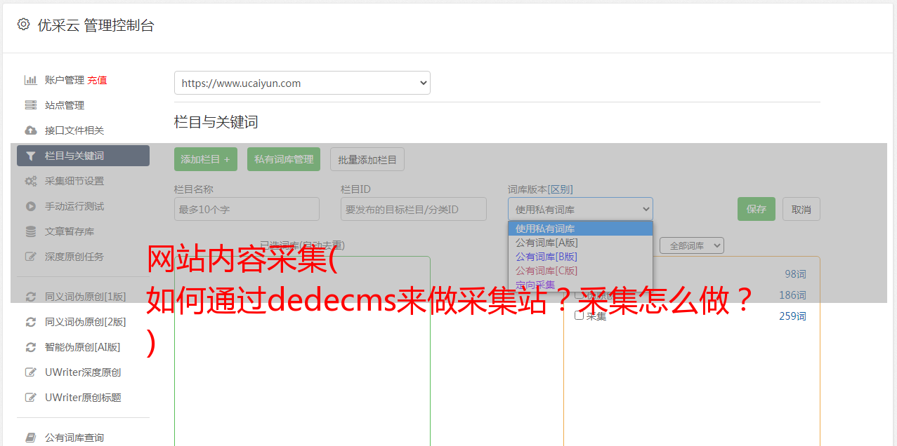Click the edit icon for UWriter深度原创
The width and height of the screenshot is (897, 446).
(31, 372)
